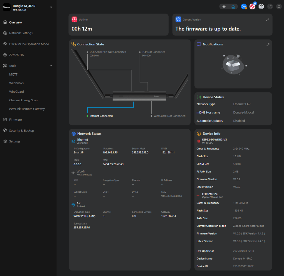Click the Current Version refresh icon

[178, 19]
